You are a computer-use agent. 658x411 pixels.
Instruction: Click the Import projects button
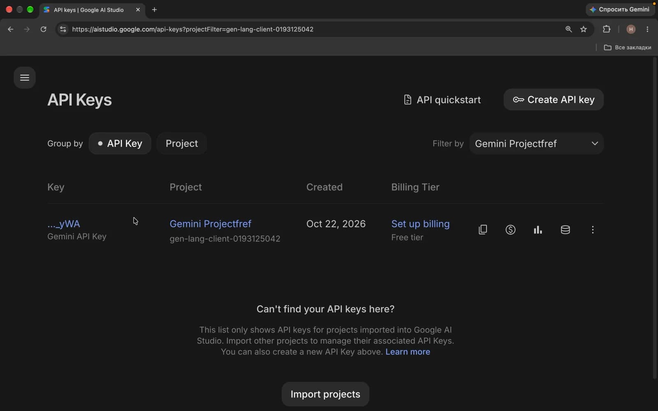coord(325,394)
